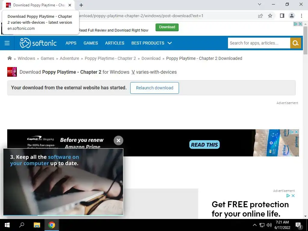The width and height of the screenshot is (308, 231).
Task: Open the Softonic hamburger menu
Action: [7, 43]
